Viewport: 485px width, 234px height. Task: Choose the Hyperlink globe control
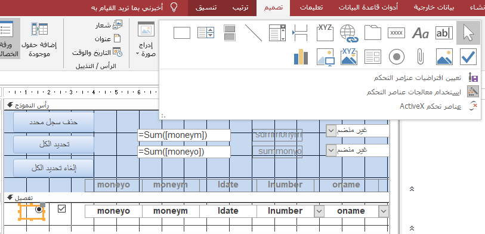click(x=348, y=33)
